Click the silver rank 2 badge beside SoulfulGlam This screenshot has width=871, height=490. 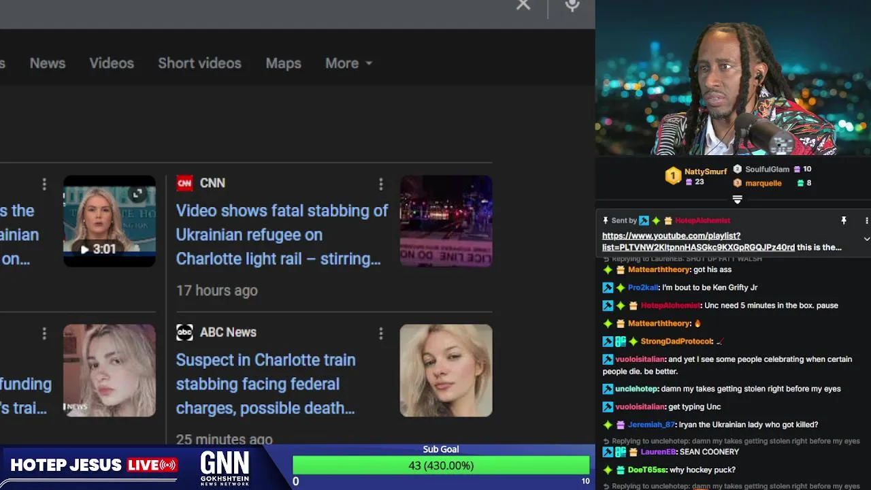[737, 169]
